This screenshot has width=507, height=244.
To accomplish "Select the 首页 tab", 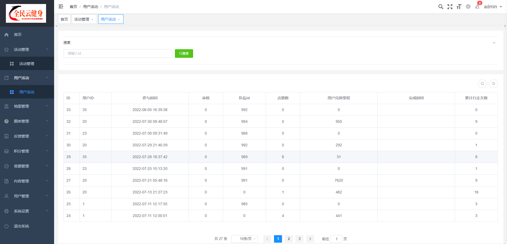I will click(x=64, y=19).
